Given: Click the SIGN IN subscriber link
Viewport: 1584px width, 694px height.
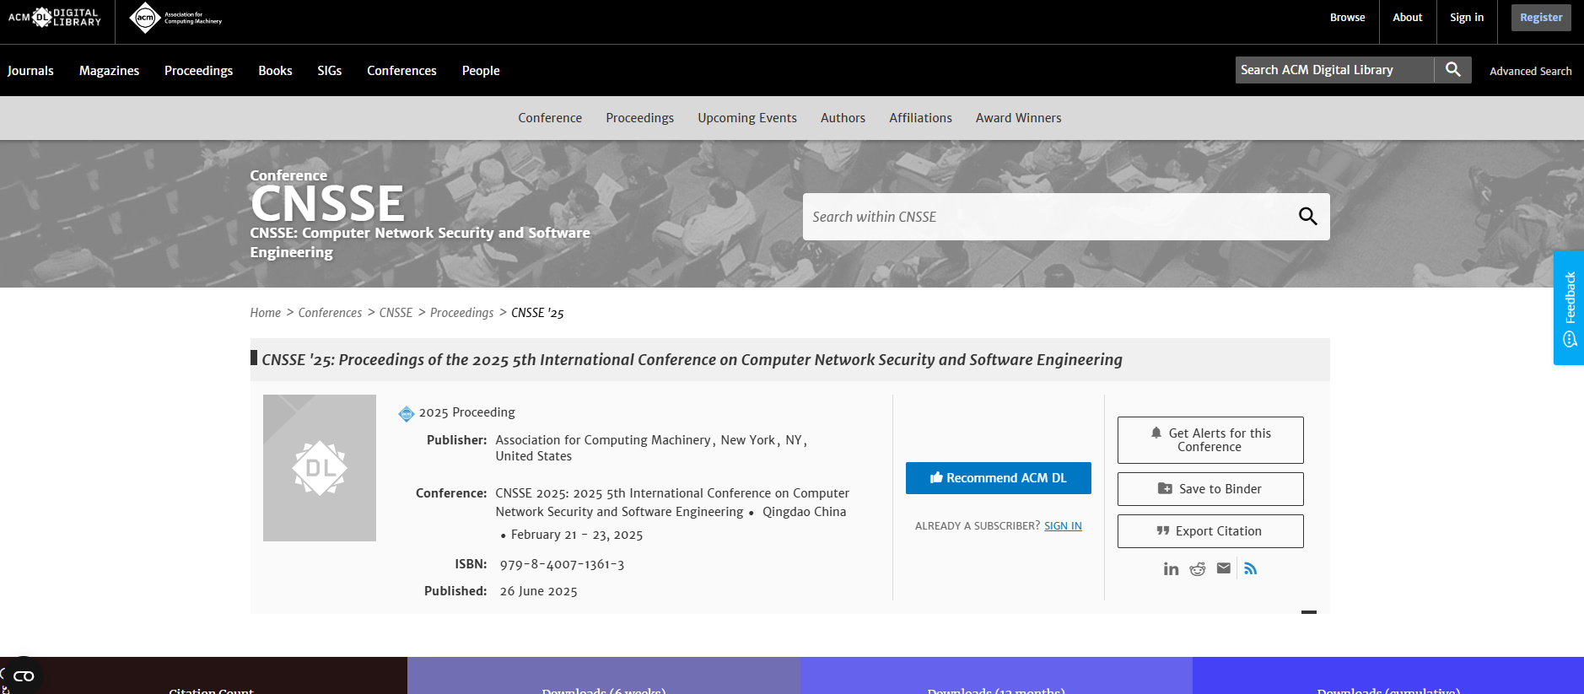Looking at the screenshot, I should pos(1063,526).
